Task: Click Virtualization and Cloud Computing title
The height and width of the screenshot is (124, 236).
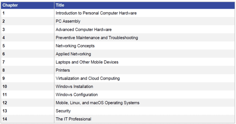Action: [88, 78]
